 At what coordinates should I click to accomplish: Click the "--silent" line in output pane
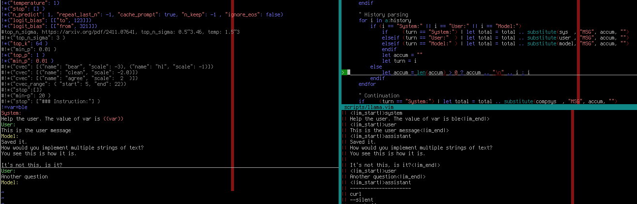point(361,200)
